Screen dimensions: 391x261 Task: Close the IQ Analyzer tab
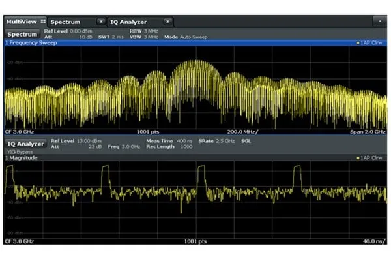pyautogui.click(x=168, y=22)
